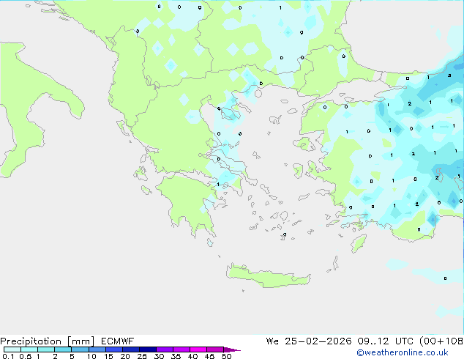Pick the legend swatch between 10 and 15
The image size is (464, 359).
tap(97, 349)
